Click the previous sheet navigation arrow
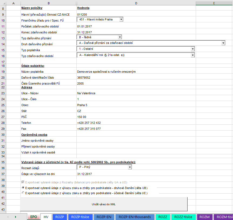 point(8,217)
